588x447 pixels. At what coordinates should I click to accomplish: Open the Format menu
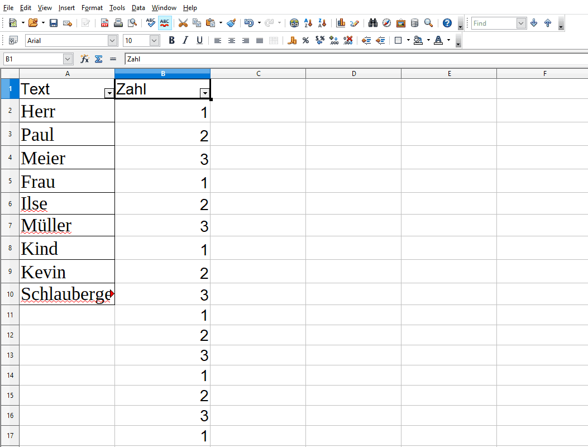pos(92,8)
